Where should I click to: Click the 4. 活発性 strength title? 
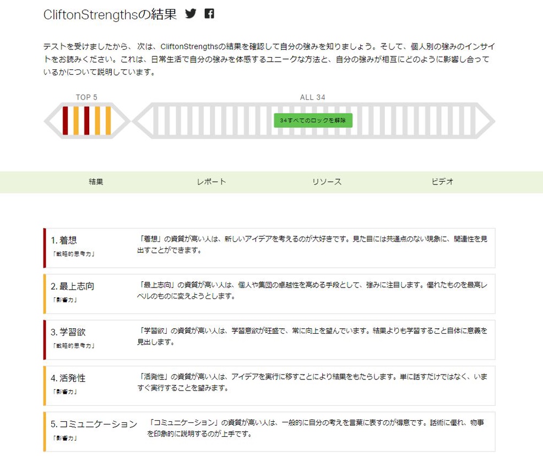coord(68,378)
